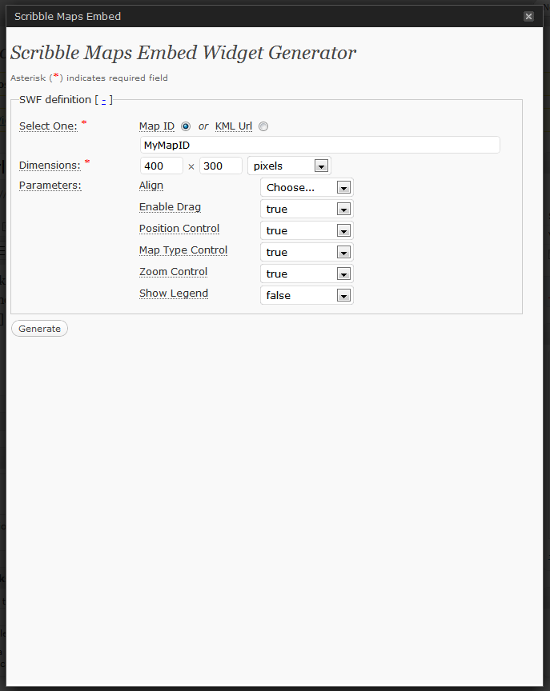Image resolution: width=550 pixels, height=691 pixels.
Task: Click the Scribble Maps Embed title bar text
Action: [67, 16]
